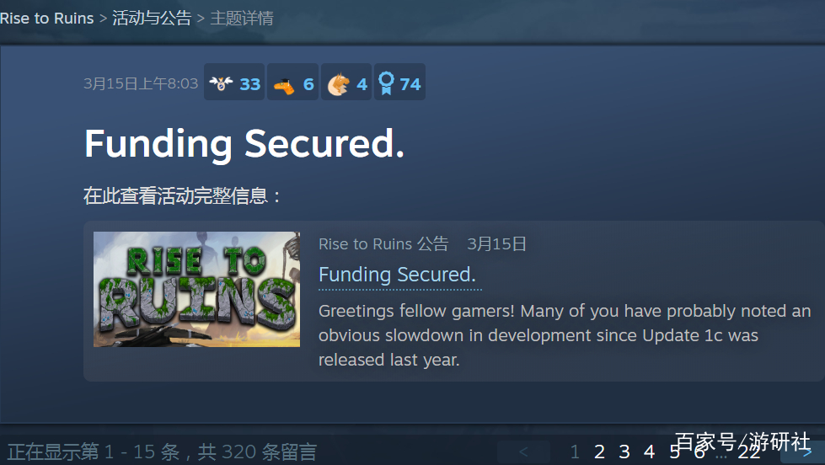Go to 活动与公告 breadcrumb
The width and height of the screenshot is (825, 465).
[x=152, y=19]
